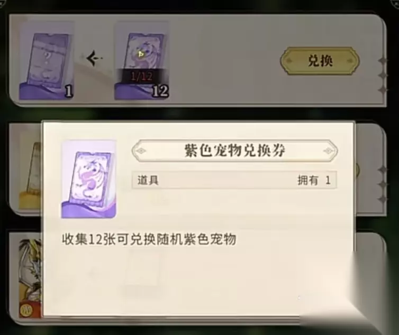Click the gold coin badge on character card

pyautogui.click(x=25, y=311)
